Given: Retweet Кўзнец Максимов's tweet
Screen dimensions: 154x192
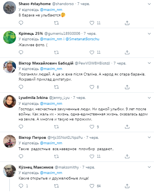Looking at the screenshot, I should click(x=56, y=186).
